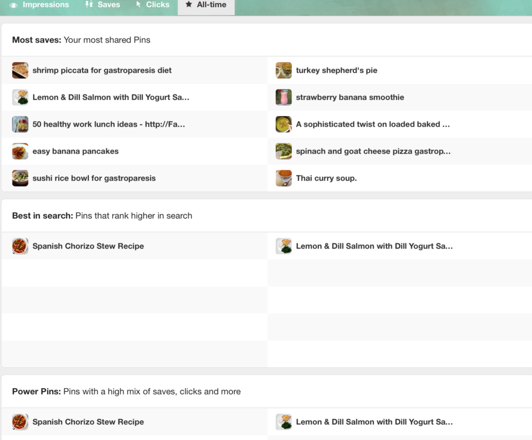Open Lemon & Dill Salmon under Power Pins
532x440 pixels.
pos(374,422)
